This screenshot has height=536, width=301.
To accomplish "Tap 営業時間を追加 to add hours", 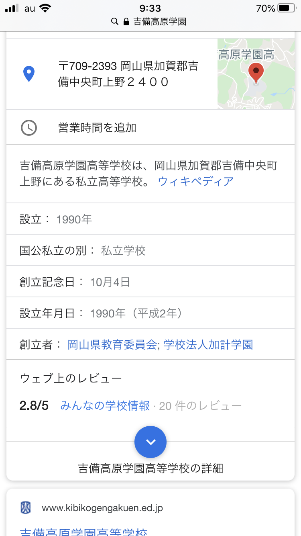I will click(x=97, y=128).
